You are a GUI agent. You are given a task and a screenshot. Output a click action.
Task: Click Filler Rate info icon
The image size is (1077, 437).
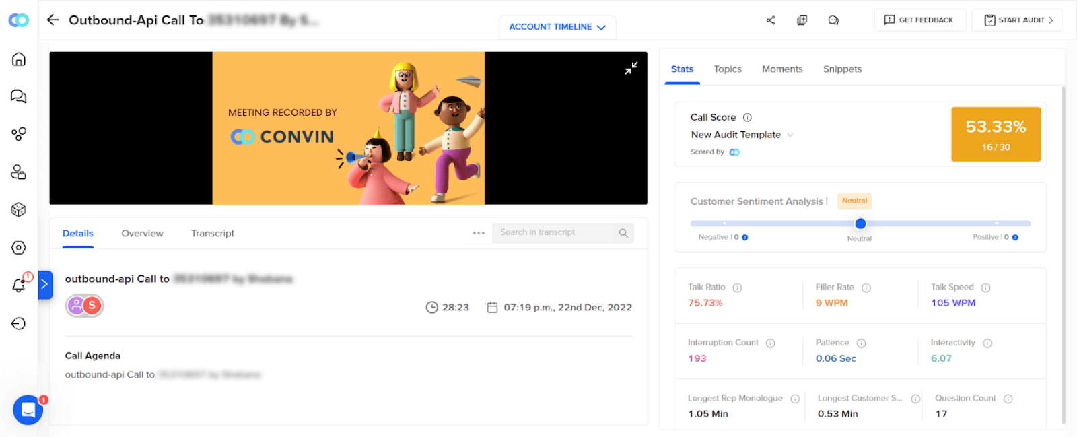point(866,288)
